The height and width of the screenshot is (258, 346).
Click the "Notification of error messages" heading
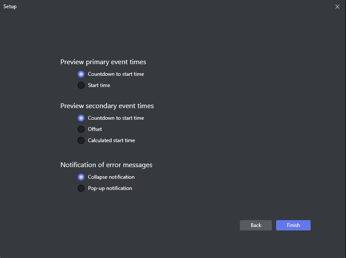pyautogui.click(x=106, y=165)
